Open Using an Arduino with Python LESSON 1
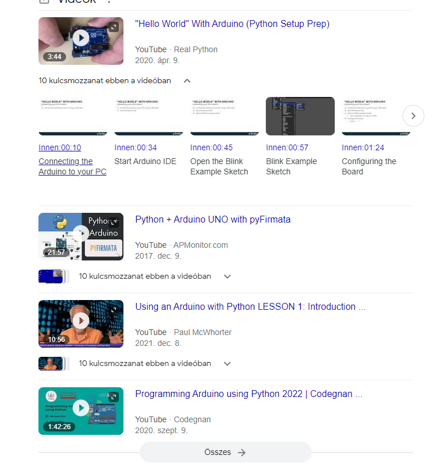The image size is (445, 471). [x=250, y=306]
